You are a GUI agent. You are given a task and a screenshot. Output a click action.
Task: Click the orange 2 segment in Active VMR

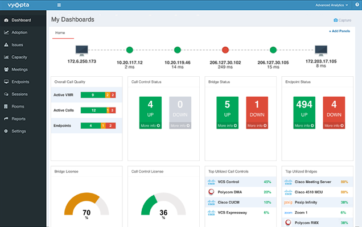108,95
